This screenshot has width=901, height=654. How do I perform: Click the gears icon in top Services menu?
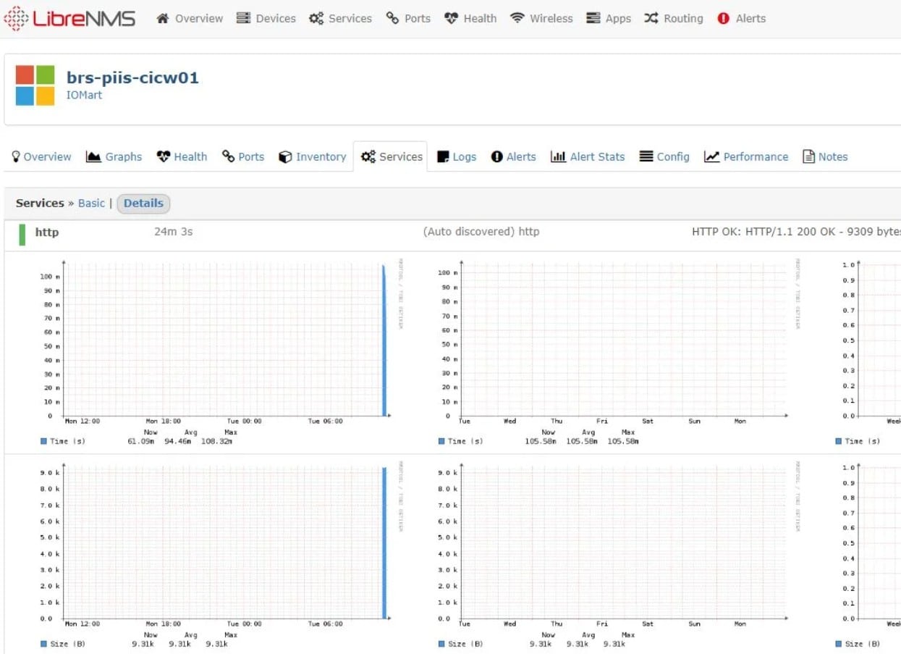(x=316, y=18)
